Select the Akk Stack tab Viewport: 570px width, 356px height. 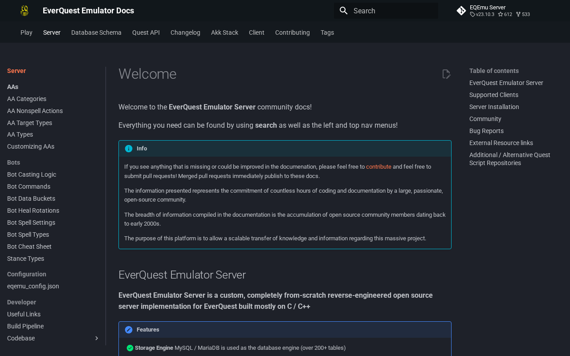[x=224, y=32]
